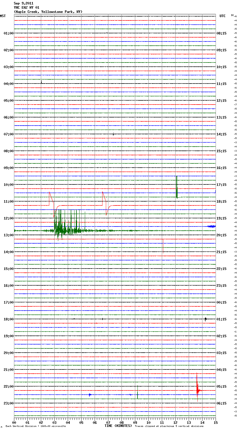Click "Each Vertical Division = 1600.00 microvolts" note
238x430 pixels.
(36, 426)
